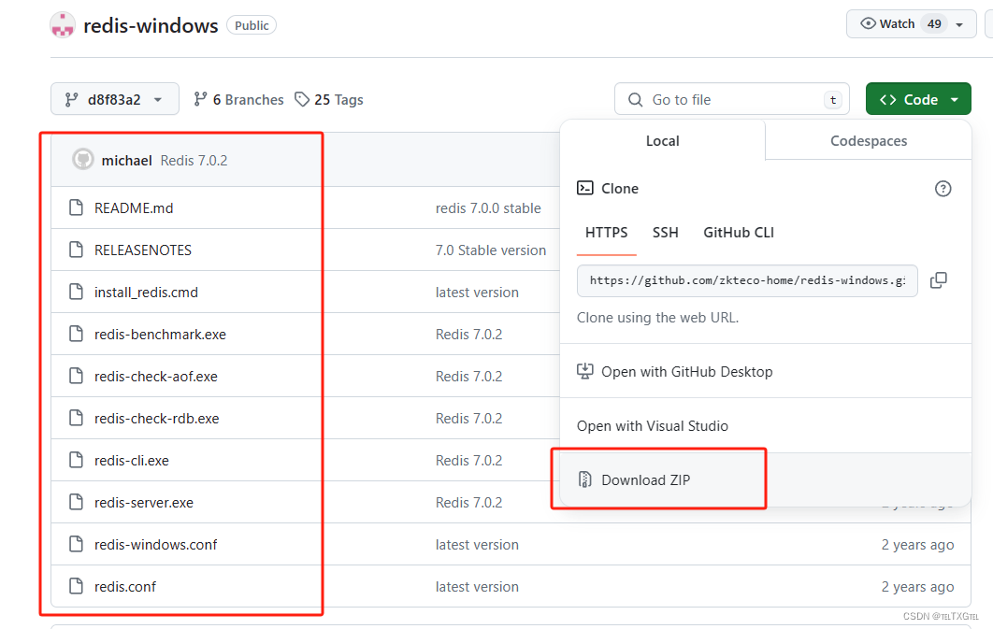Click the redis-windows repository name
993x629 pixels.
[x=151, y=25]
